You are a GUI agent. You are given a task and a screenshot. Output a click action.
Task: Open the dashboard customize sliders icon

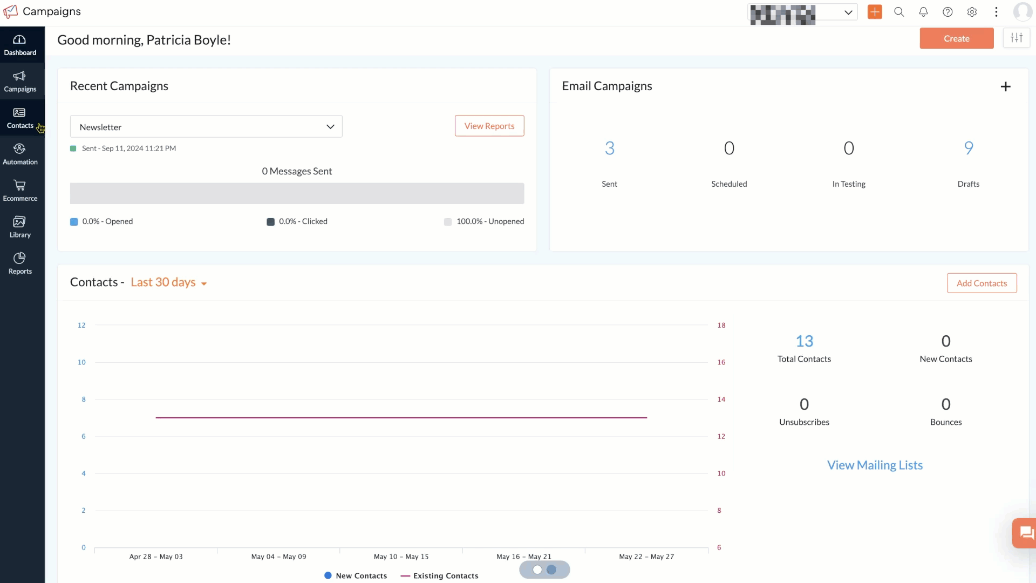1017,38
